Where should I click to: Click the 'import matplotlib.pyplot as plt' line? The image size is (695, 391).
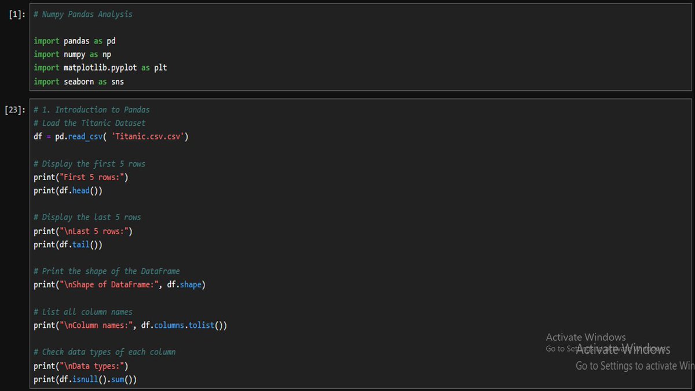pos(100,68)
